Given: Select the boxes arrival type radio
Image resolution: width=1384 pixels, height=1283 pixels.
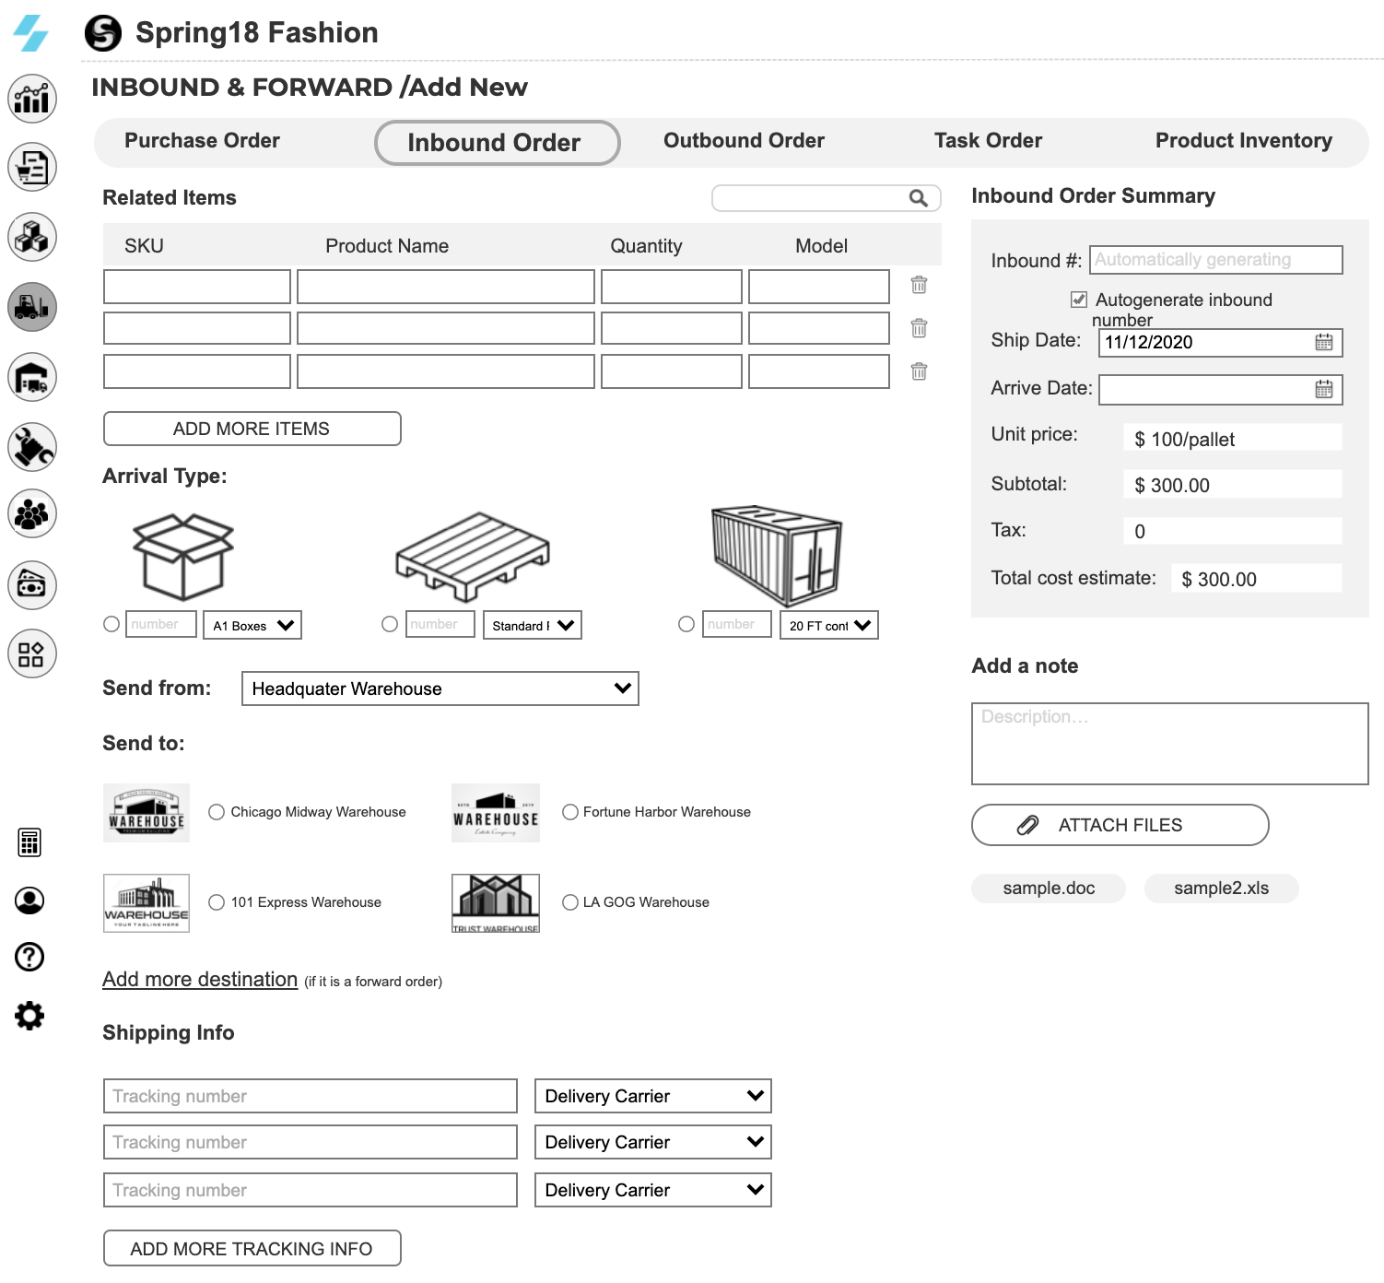Looking at the screenshot, I should (x=111, y=624).
